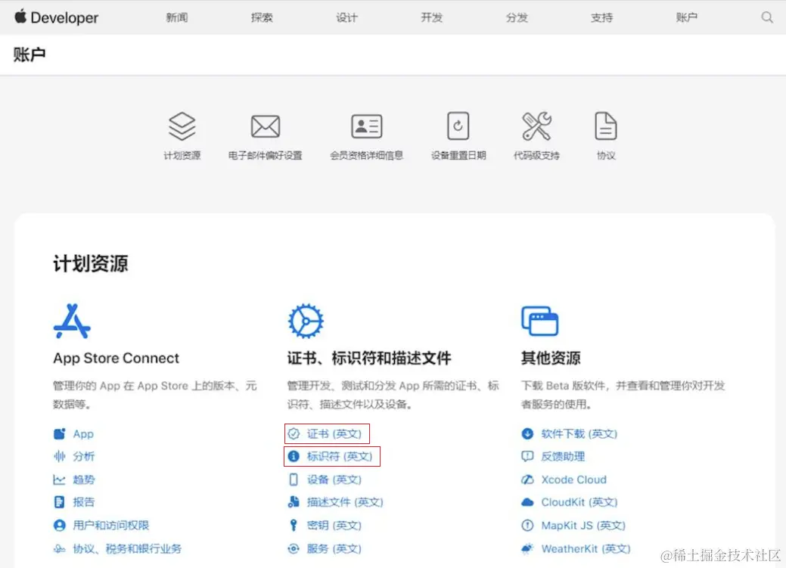This screenshot has height=568, width=786.
Task: Open the 描述文件 (英文) link
Action: pyautogui.click(x=345, y=502)
